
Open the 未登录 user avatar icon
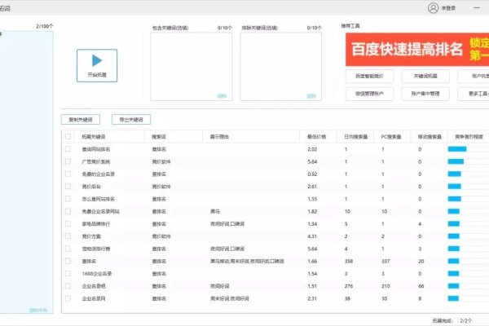[433, 8]
